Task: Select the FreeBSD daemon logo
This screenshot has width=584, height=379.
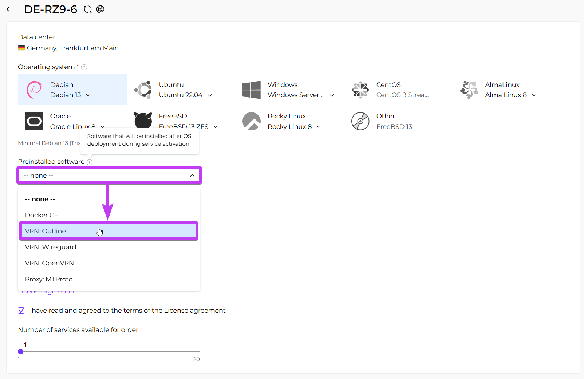Action: coord(143,120)
